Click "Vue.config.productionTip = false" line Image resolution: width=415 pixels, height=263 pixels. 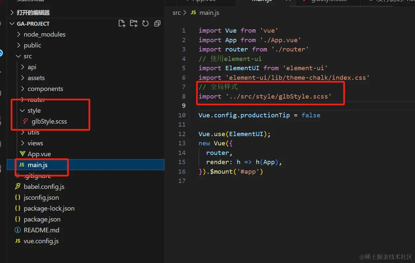(259, 115)
